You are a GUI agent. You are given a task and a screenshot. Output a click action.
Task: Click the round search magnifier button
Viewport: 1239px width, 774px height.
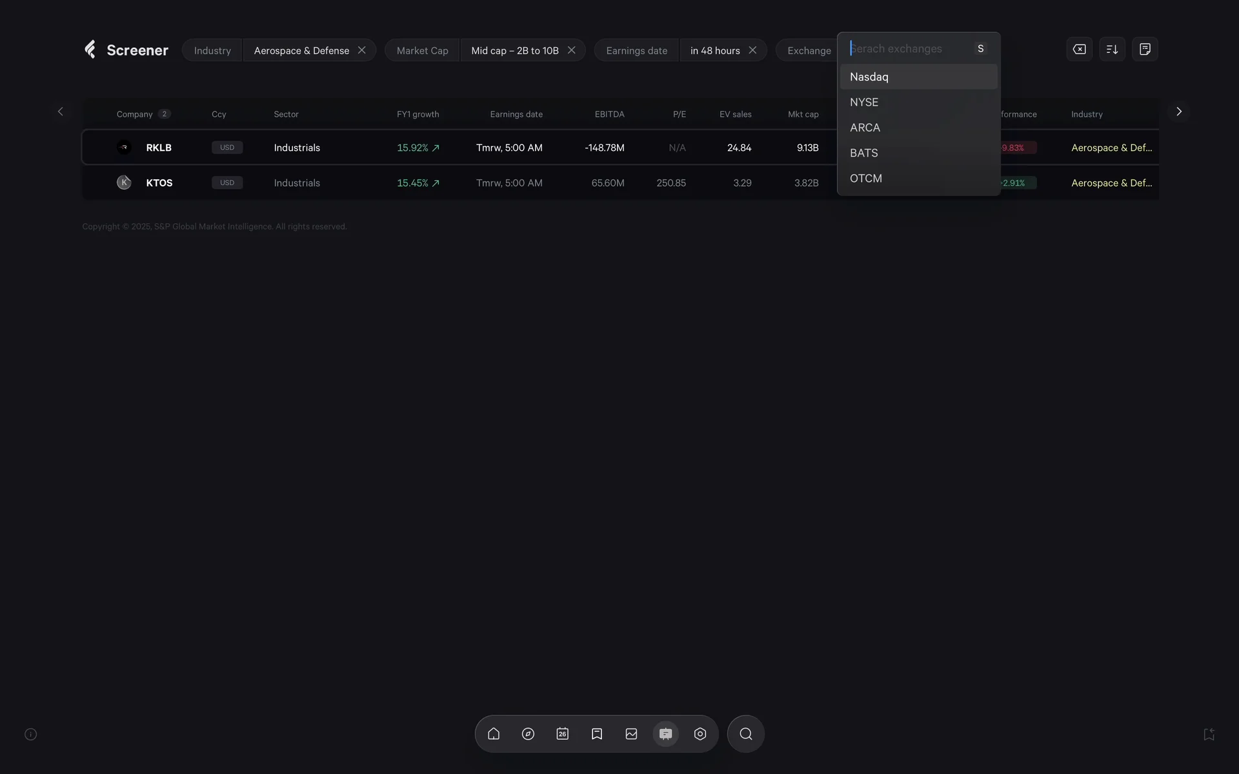(745, 734)
